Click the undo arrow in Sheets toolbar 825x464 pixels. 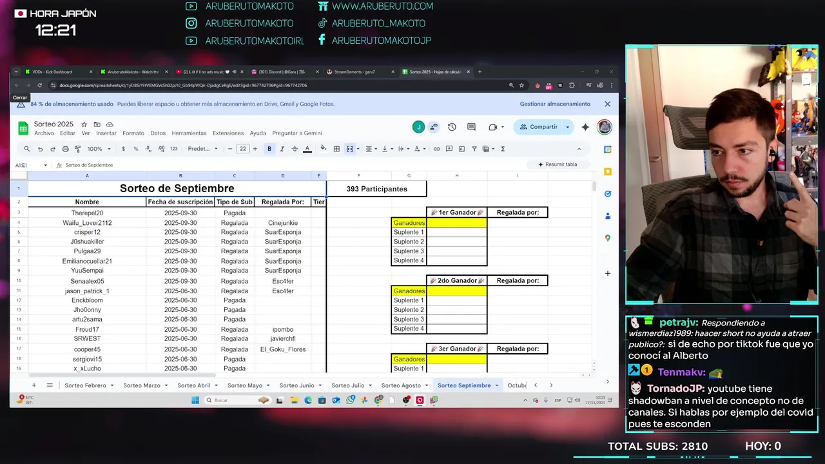point(40,149)
